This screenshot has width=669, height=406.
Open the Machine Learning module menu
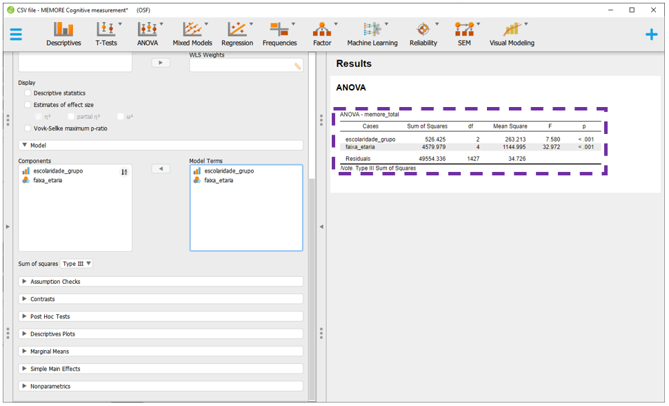click(x=372, y=34)
